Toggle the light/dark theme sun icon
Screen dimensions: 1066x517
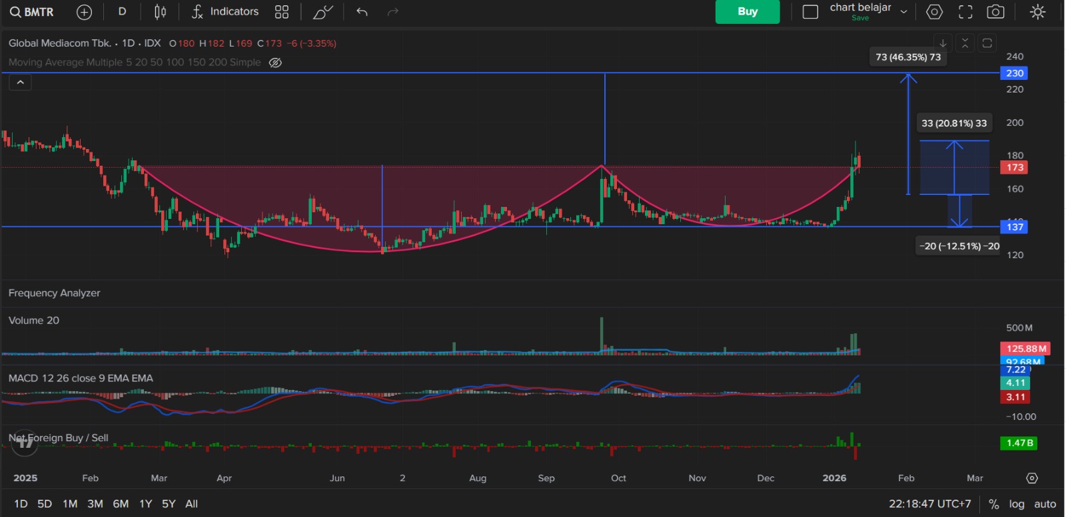tap(1037, 12)
